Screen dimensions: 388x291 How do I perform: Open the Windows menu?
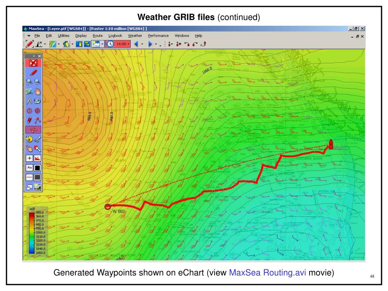[x=182, y=36]
